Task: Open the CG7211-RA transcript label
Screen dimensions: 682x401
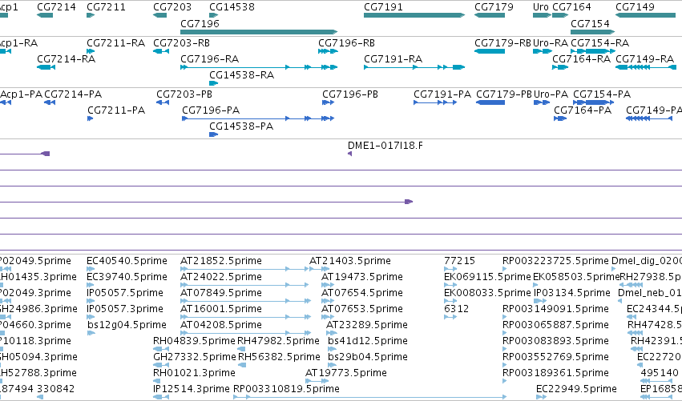Action: 115,43
